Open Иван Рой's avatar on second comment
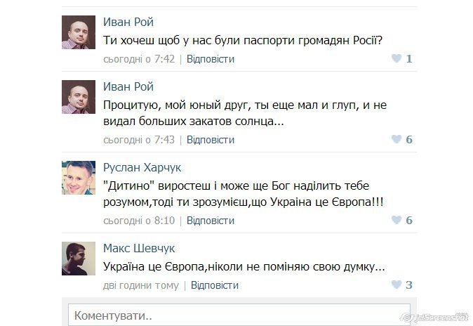473x326 pixels. click(79, 98)
